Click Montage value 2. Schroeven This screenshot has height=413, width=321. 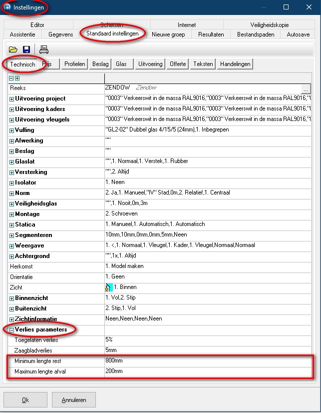[x=208, y=214]
